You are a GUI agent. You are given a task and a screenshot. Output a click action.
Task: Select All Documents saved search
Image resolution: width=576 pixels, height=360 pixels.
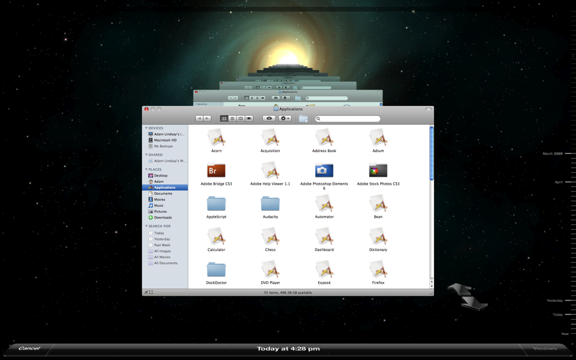coord(165,263)
